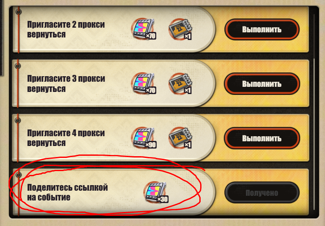
Task: Click the binder ring on the 'Поделитесь ссылкой' card
Action: tap(18, 175)
